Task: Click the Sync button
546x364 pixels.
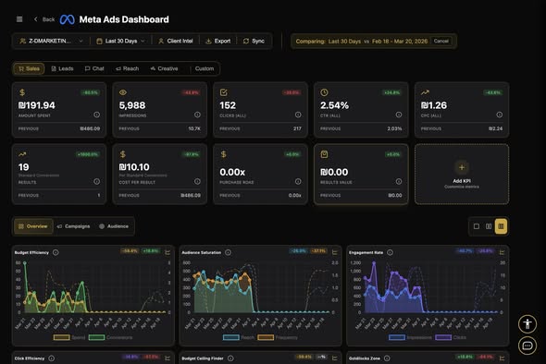Action: pyautogui.click(x=254, y=41)
